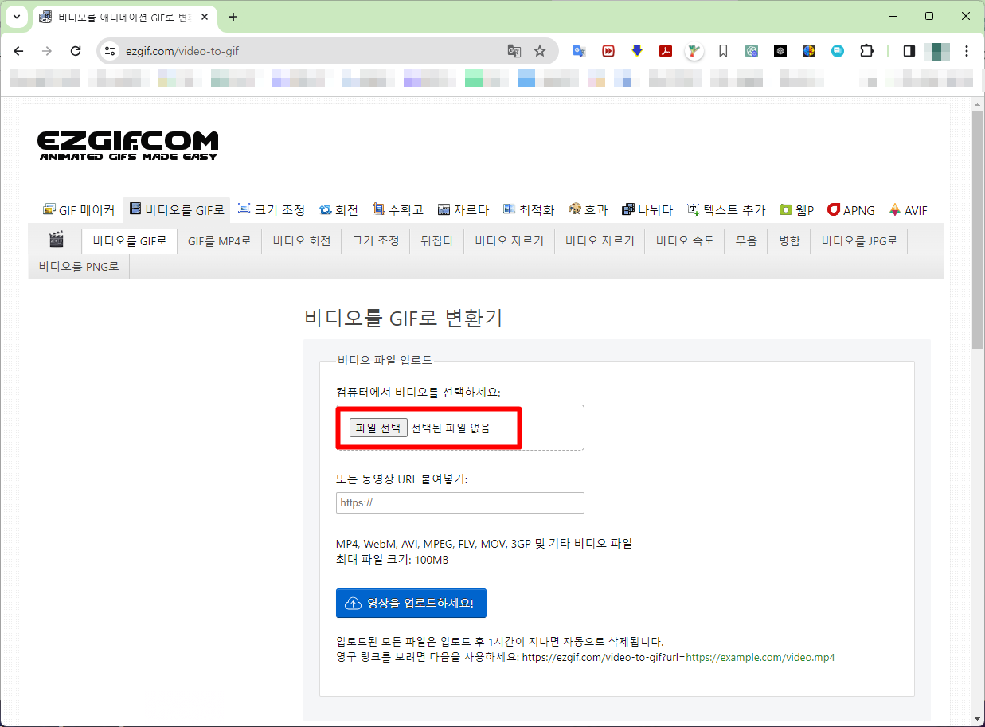Switch to the 뒤집다 tab
Viewport: 985px width, 727px height.
pos(437,241)
